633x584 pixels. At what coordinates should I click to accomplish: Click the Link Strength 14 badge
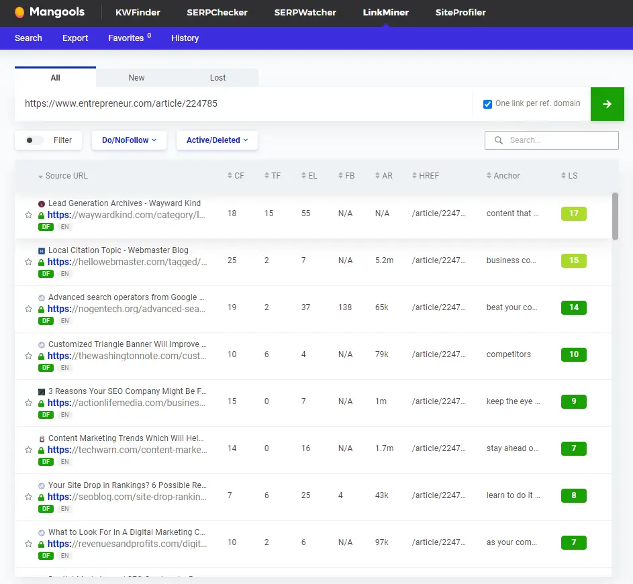coord(574,307)
